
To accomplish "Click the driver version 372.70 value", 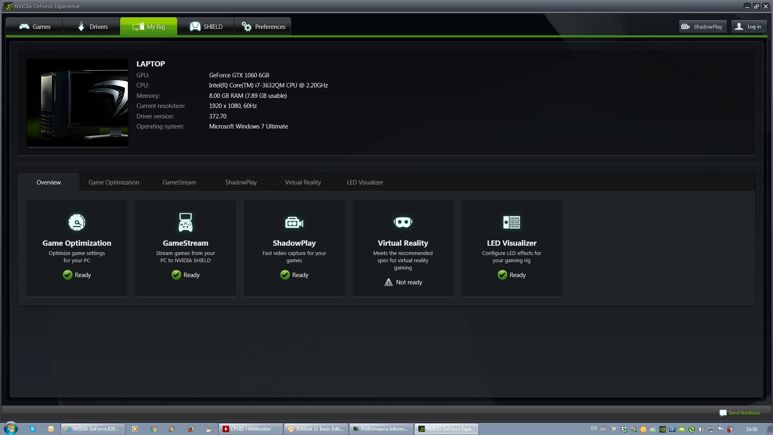I will (218, 116).
